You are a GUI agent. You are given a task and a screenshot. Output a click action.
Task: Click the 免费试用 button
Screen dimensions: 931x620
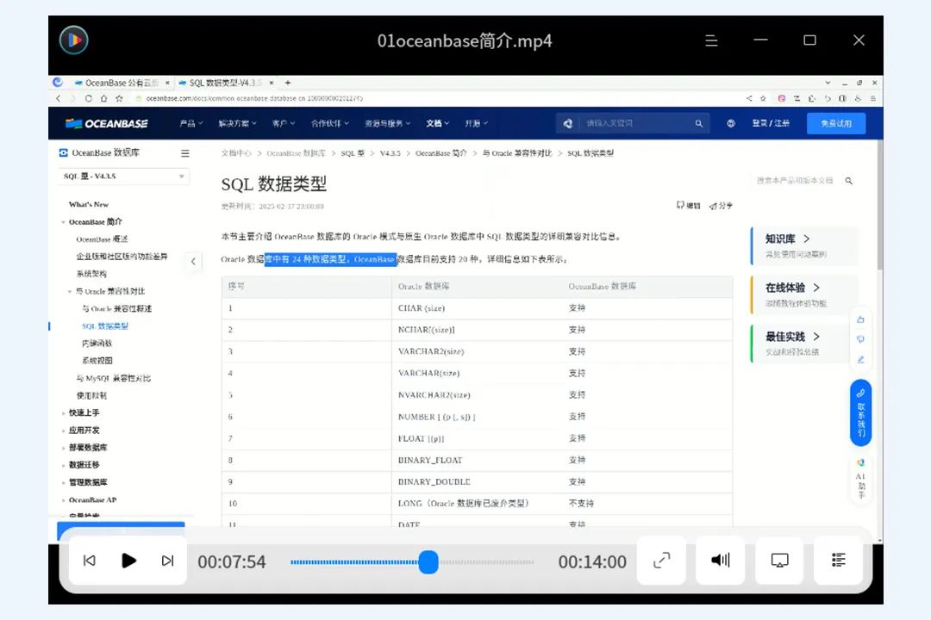pyautogui.click(x=836, y=123)
